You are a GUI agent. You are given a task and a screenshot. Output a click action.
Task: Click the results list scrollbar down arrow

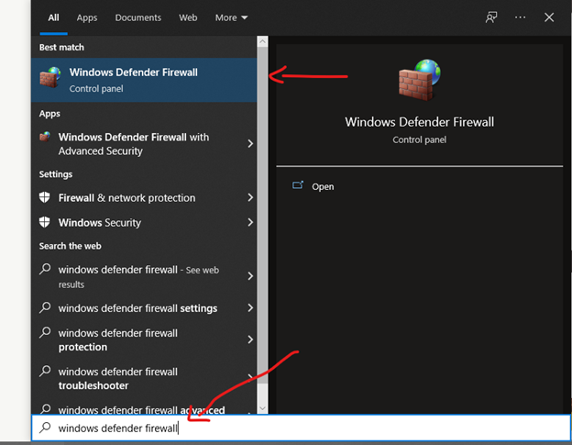point(262,408)
